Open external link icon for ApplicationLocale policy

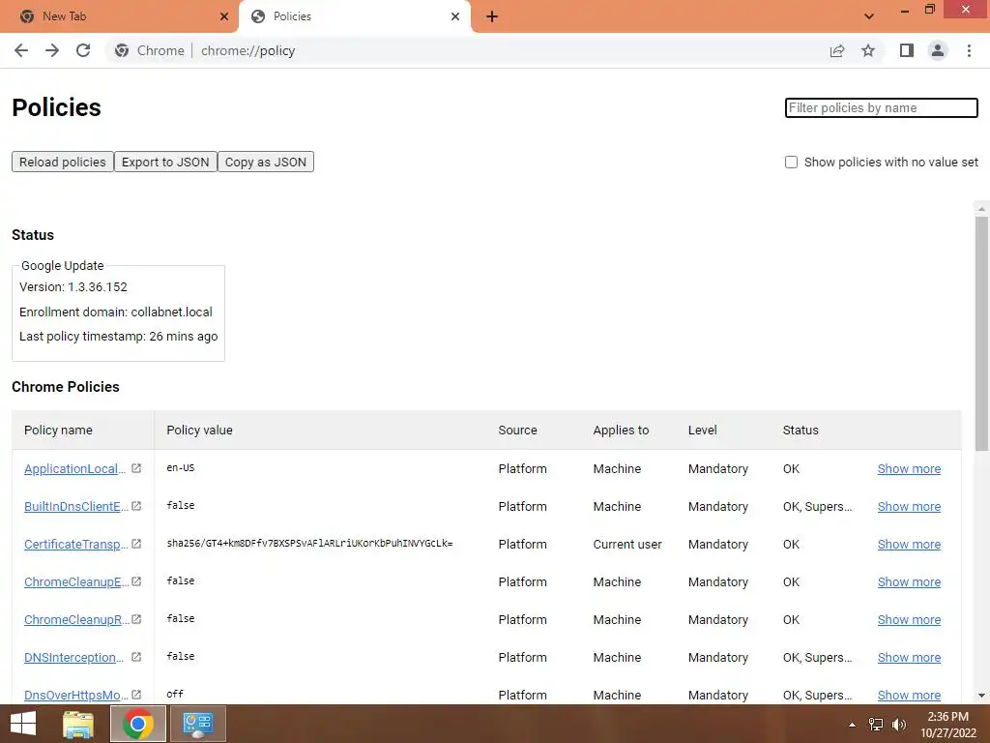click(135, 468)
